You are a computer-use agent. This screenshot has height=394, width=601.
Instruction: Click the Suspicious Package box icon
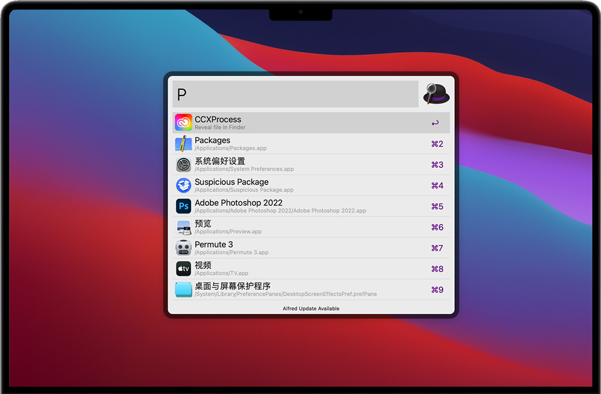184,185
